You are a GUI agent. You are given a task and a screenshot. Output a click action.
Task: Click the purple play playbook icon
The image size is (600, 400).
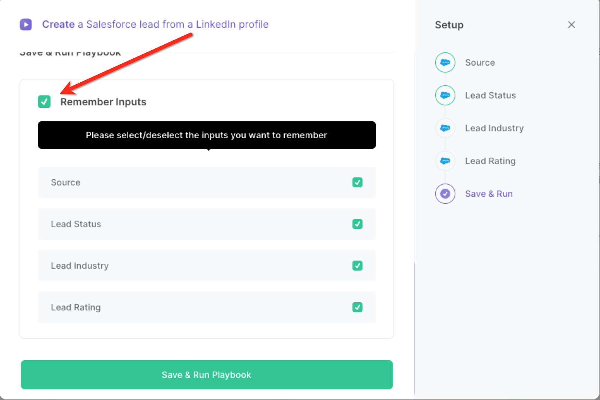26,24
